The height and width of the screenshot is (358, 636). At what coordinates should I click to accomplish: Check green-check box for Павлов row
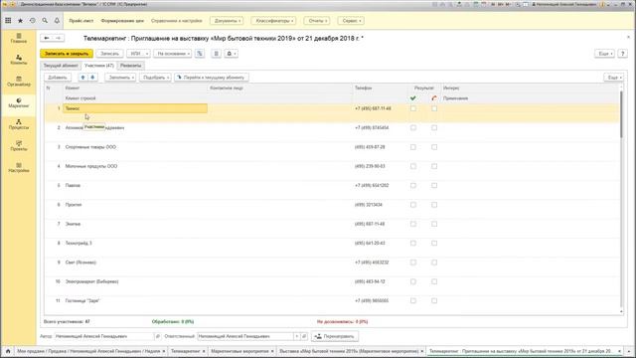click(x=413, y=185)
